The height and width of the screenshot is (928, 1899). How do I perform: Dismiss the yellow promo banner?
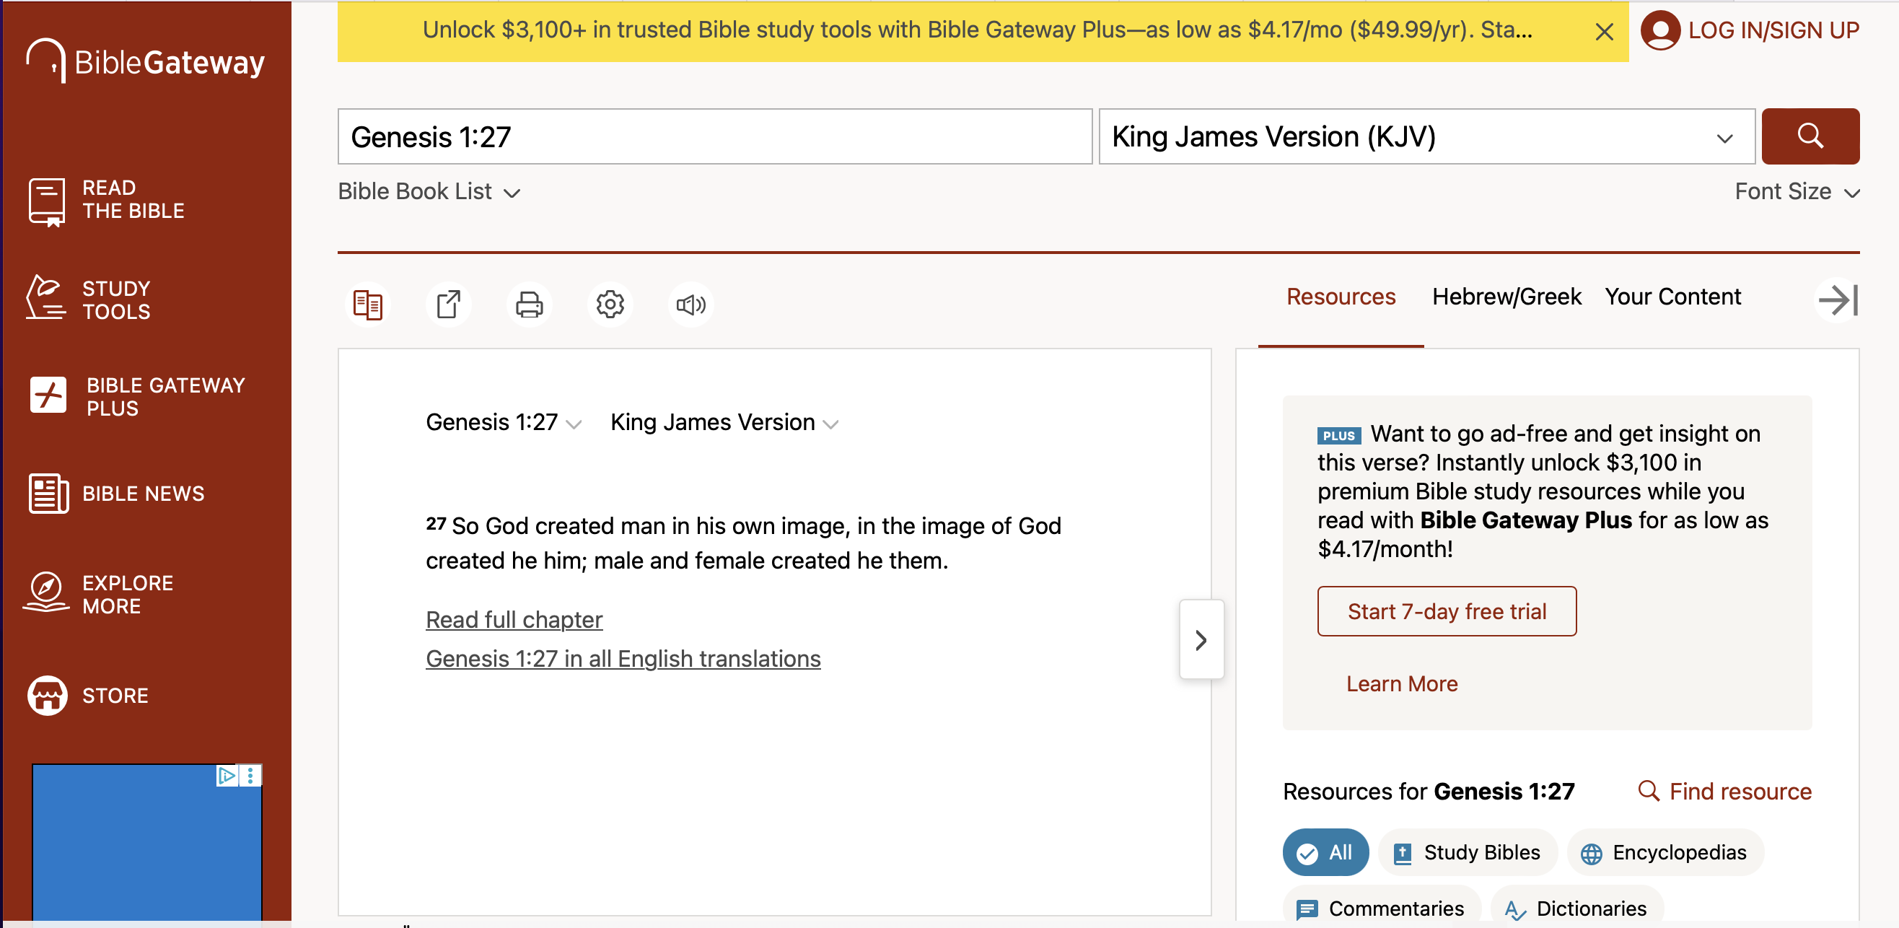[1604, 32]
